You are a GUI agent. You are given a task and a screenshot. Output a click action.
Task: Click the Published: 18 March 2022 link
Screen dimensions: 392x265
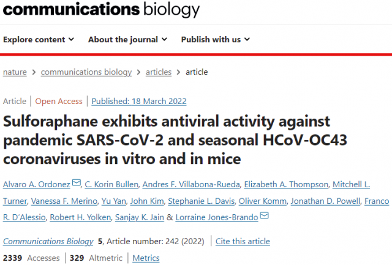click(139, 101)
